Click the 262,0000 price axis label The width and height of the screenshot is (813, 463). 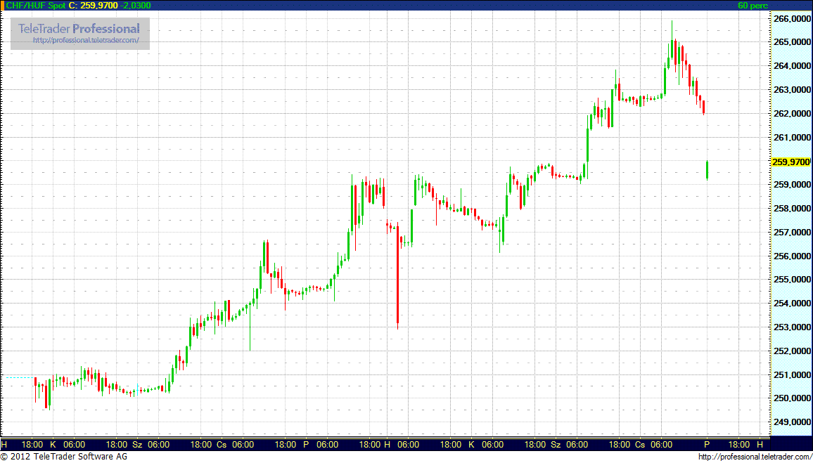click(792, 113)
